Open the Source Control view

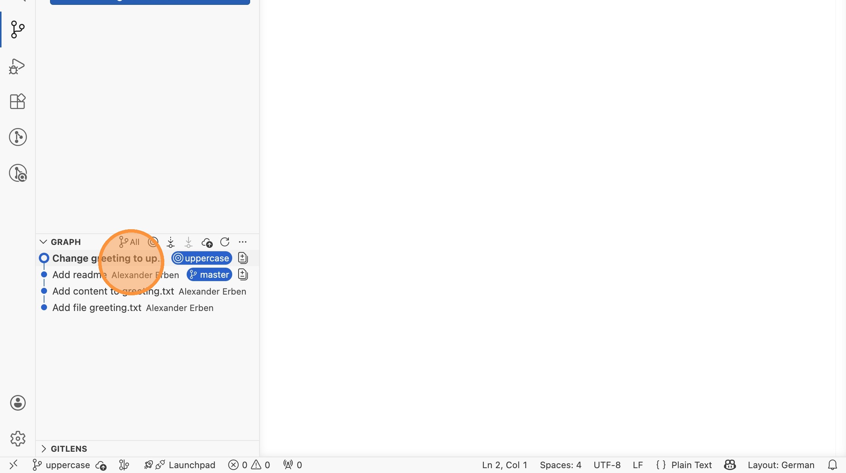click(x=18, y=29)
